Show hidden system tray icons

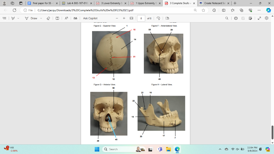tap(220, 149)
